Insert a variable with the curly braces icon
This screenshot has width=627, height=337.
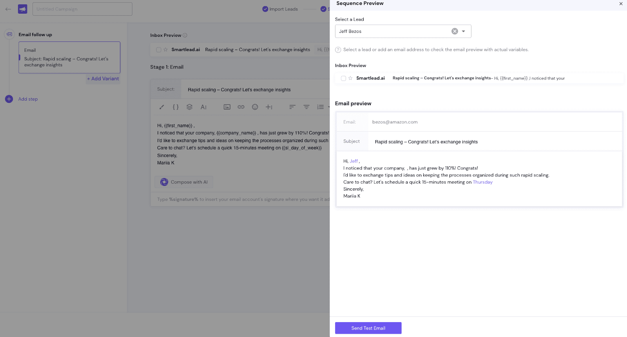pos(176,107)
